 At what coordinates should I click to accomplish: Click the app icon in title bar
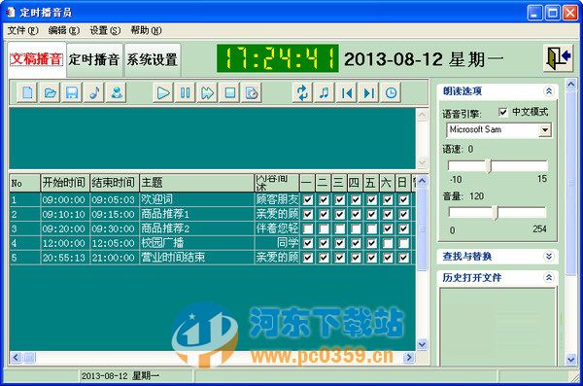(11, 13)
